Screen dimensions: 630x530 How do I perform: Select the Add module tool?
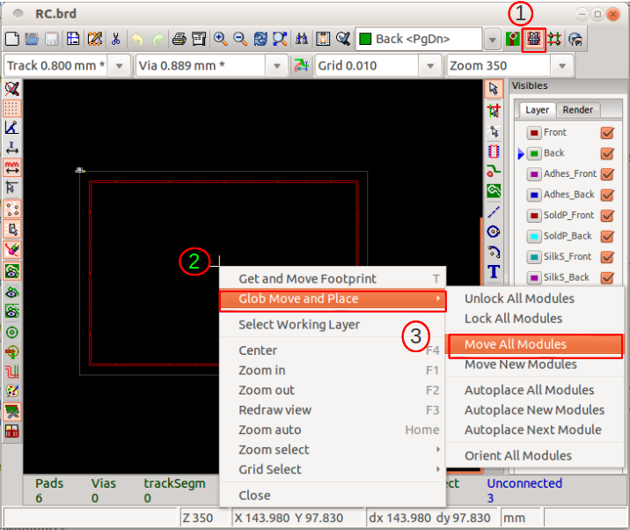[x=494, y=151]
